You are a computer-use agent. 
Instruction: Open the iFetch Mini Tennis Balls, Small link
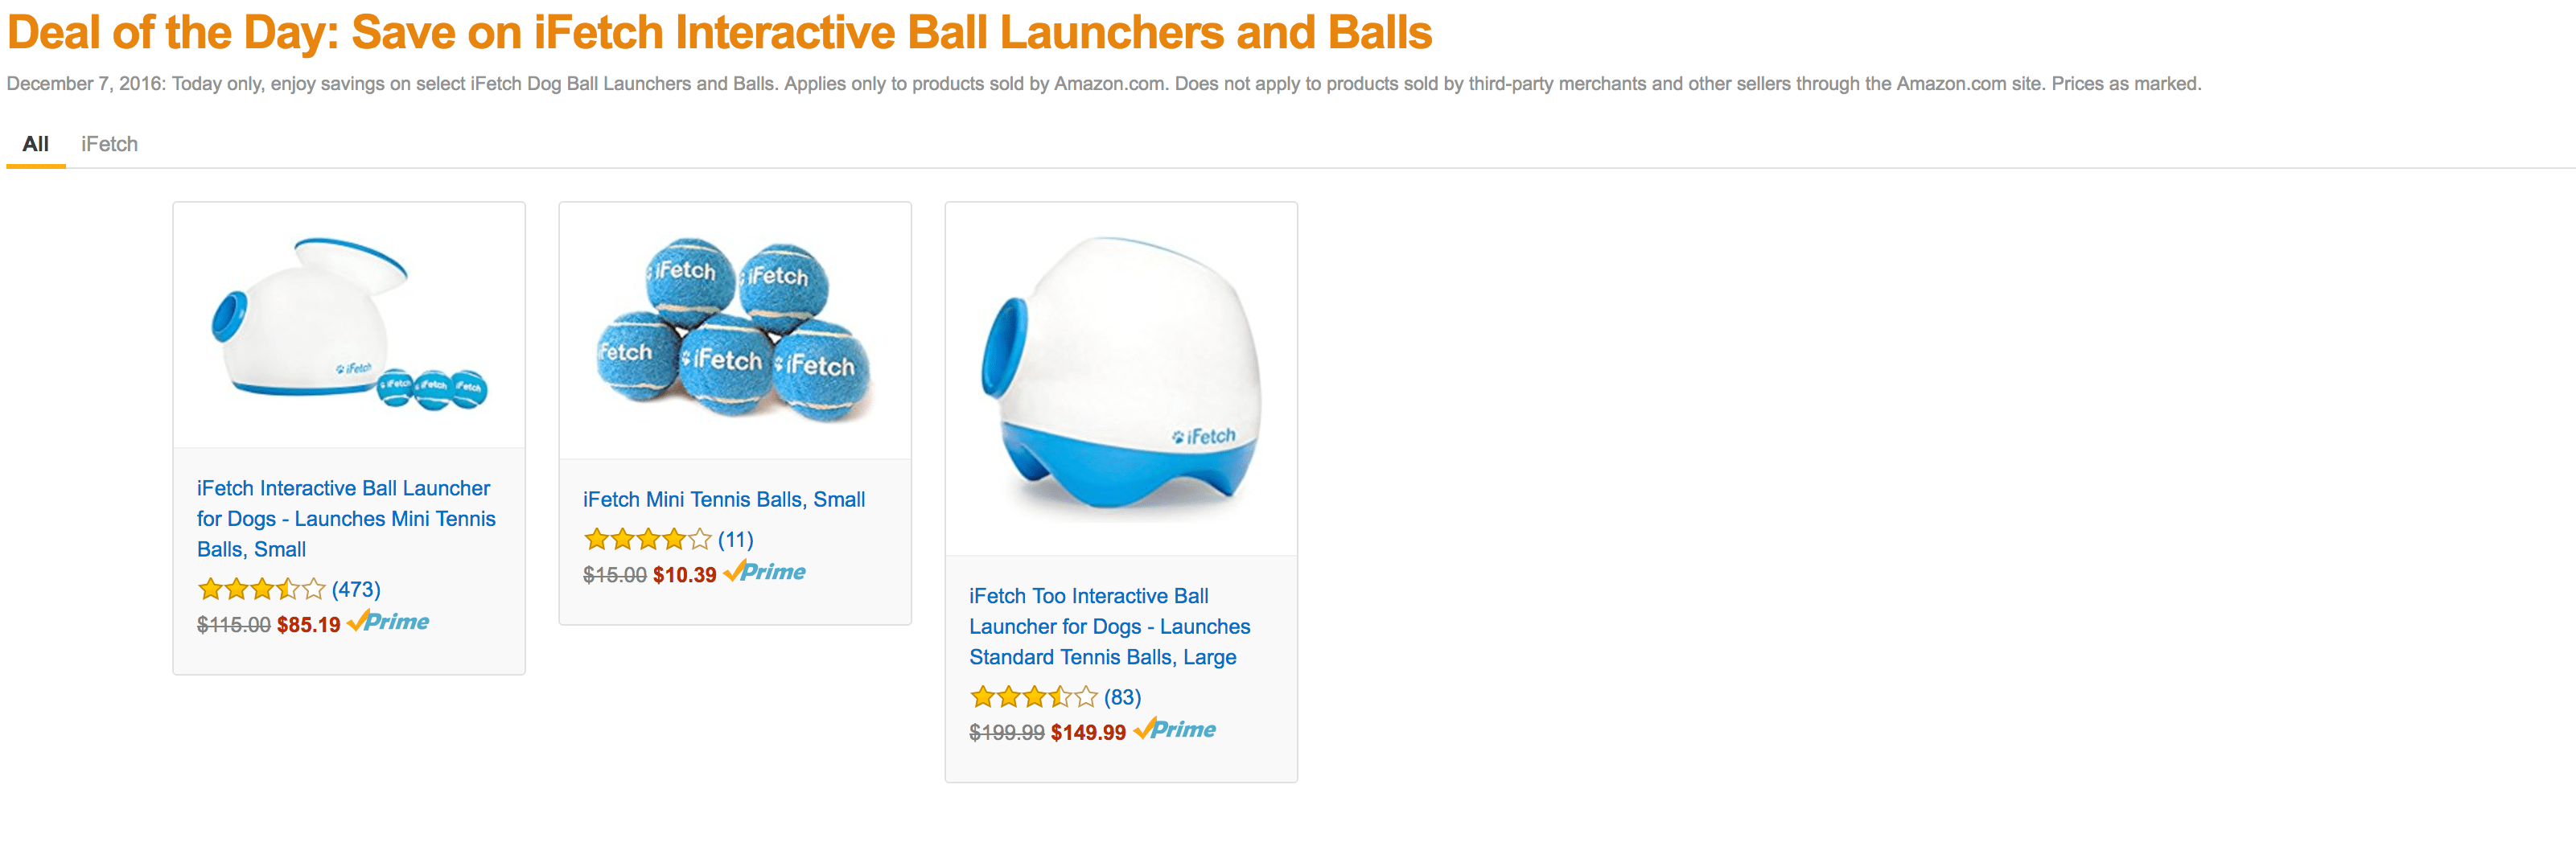tap(723, 499)
